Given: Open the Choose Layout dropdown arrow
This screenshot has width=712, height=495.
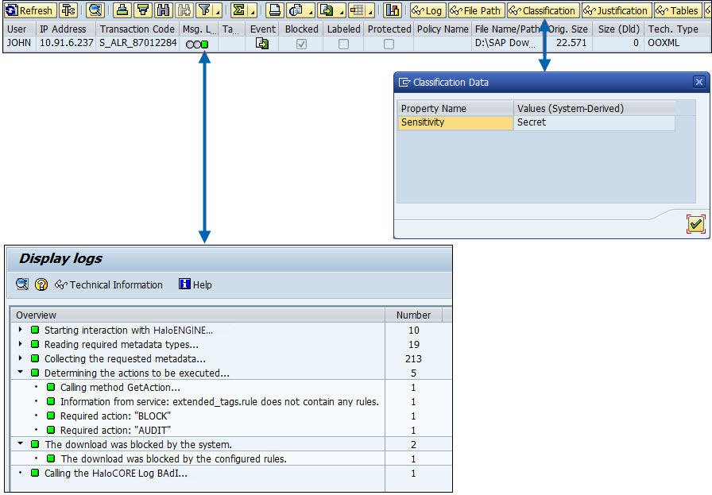Looking at the screenshot, I should pyautogui.click(x=371, y=11).
